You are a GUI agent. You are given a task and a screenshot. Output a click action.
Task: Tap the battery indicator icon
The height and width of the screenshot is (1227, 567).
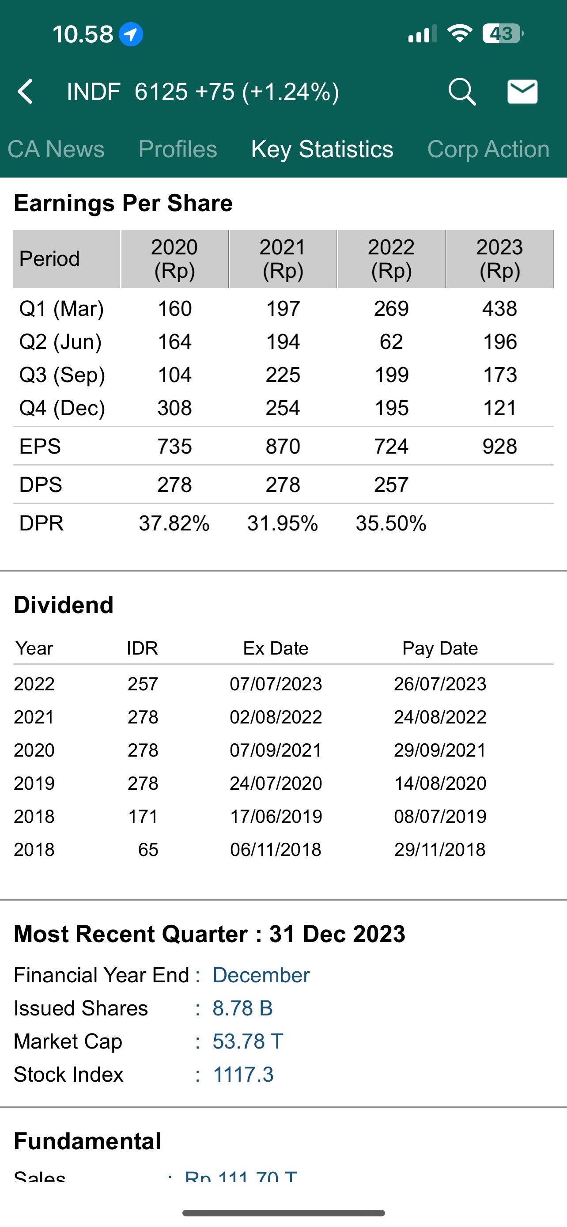click(x=502, y=34)
